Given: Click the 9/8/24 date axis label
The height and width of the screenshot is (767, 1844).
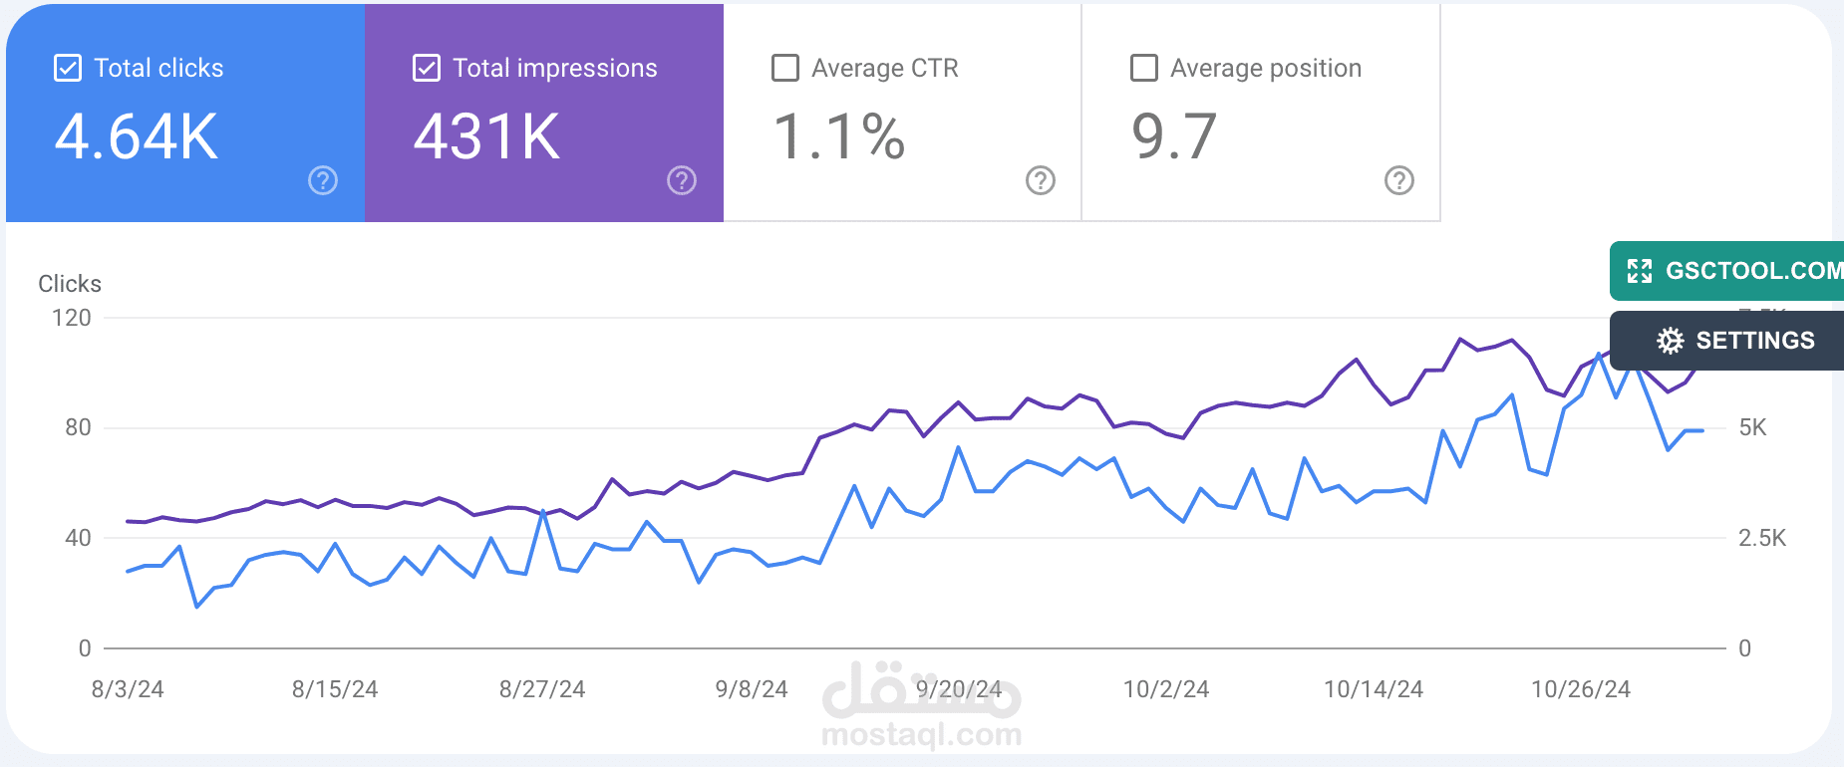Looking at the screenshot, I should click(x=752, y=689).
